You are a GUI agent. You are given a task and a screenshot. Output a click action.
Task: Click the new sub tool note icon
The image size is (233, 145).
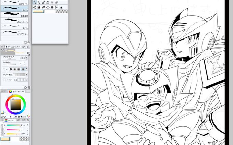click(x=25, y=43)
